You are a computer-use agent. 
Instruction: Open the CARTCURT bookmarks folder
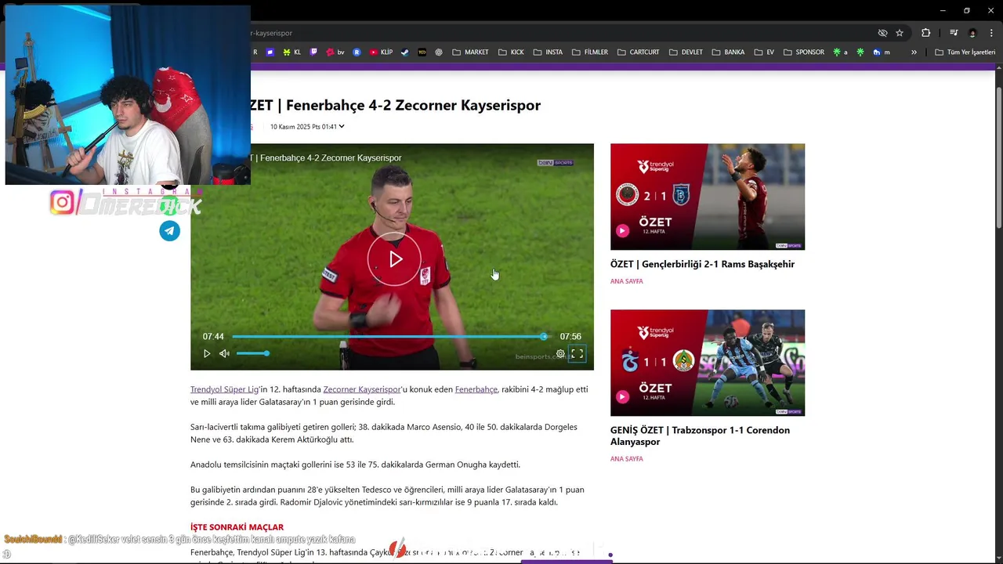[638, 52]
